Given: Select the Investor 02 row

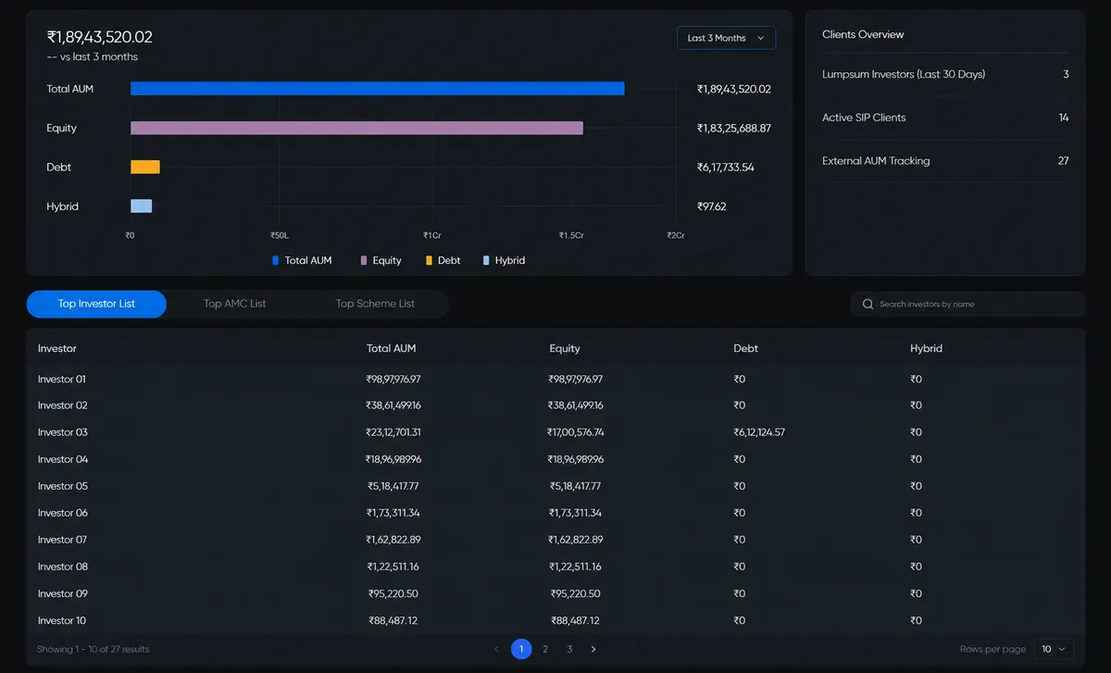Looking at the screenshot, I should click(555, 405).
